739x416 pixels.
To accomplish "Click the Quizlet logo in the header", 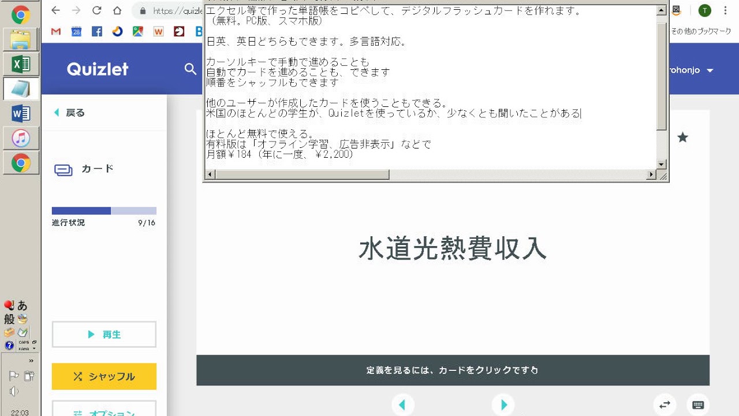I will click(98, 69).
